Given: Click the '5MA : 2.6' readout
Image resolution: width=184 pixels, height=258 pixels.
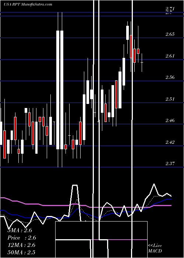Looking at the screenshot, I should pyautogui.click(x=20, y=230).
